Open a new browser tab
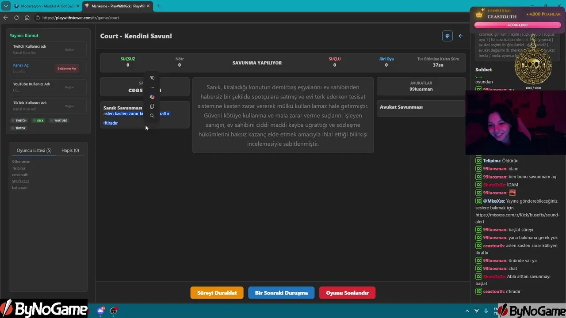 [x=159, y=6]
